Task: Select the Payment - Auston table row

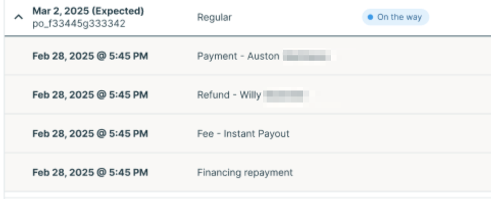Action: (x=247, y=55)
